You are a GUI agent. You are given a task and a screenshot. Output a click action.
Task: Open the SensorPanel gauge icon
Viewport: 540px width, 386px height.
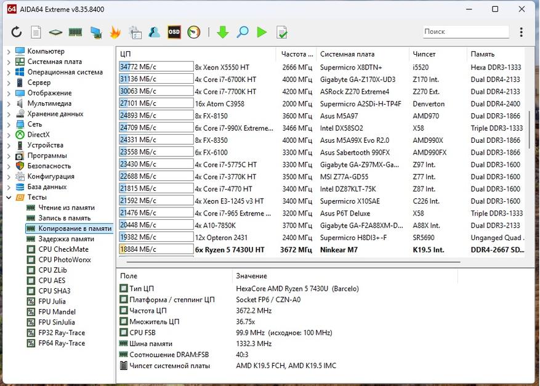[x=194, y=32]
